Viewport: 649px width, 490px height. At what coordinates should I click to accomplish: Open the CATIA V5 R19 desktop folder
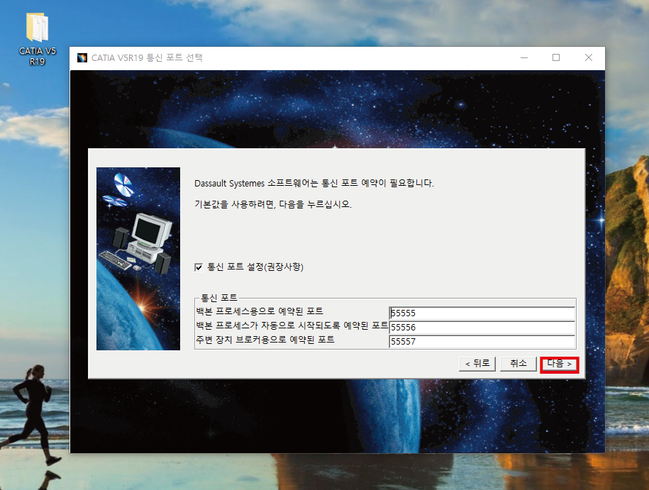coord(38,39)
